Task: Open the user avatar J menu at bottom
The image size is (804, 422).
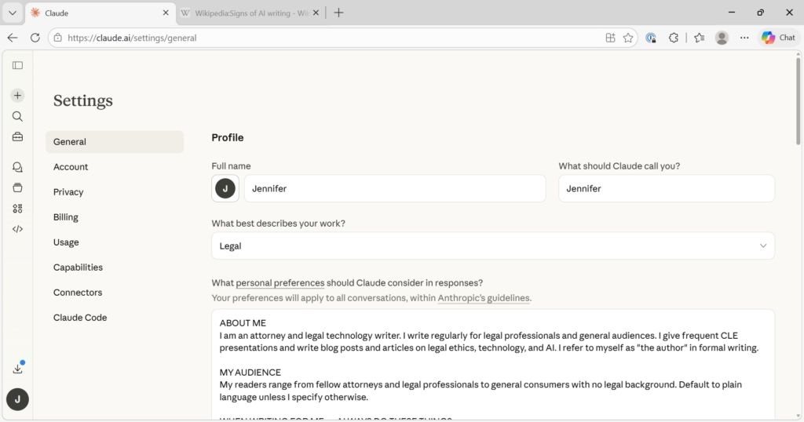Action: (17, 399)
